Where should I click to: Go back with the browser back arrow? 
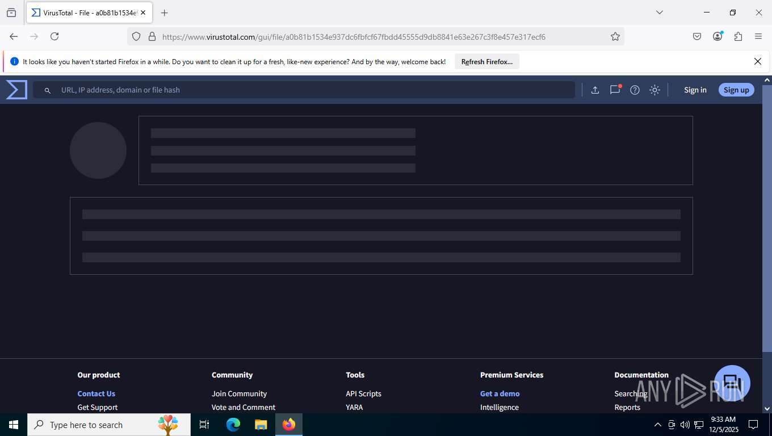tap(14, 36)
